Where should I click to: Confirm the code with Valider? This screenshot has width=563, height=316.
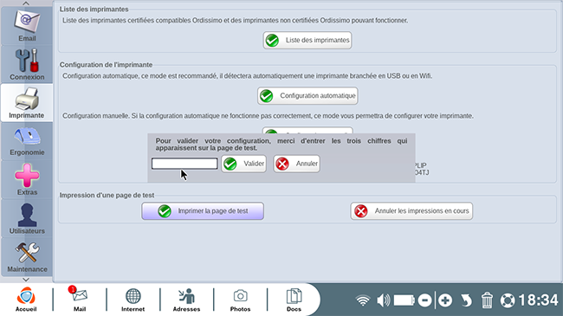click(243, 164)
